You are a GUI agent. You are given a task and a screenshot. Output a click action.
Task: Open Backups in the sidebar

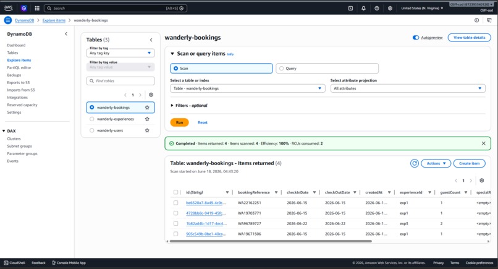(14, 75)
